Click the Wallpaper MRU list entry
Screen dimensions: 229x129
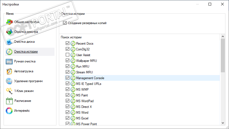87,61
